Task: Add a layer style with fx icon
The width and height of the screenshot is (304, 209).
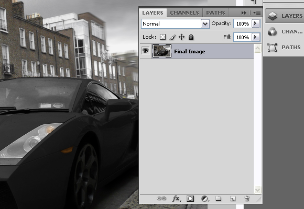Action: (x=176, y=199)
